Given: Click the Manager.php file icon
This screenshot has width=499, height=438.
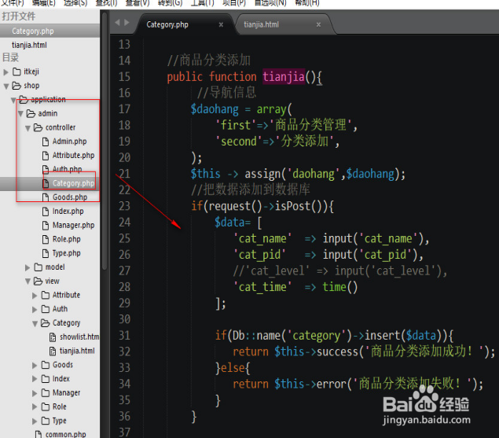Looking at the screenshot, I should click(x=46, y=226).
